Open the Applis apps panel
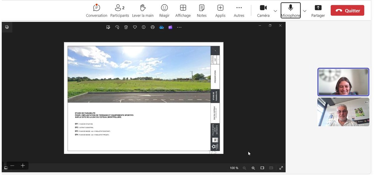Viewport: 374px width, 175px height. tap(220, 11)
